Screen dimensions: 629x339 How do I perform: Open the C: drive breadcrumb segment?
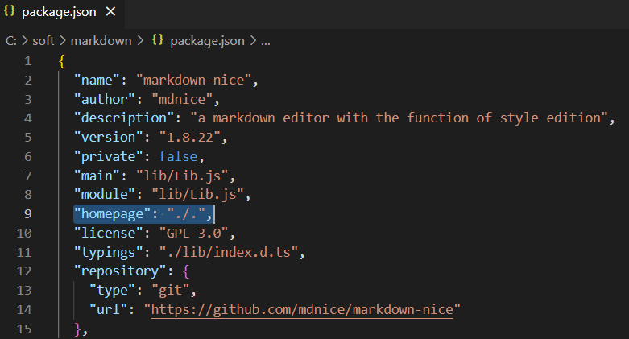(x=11, y=41)
